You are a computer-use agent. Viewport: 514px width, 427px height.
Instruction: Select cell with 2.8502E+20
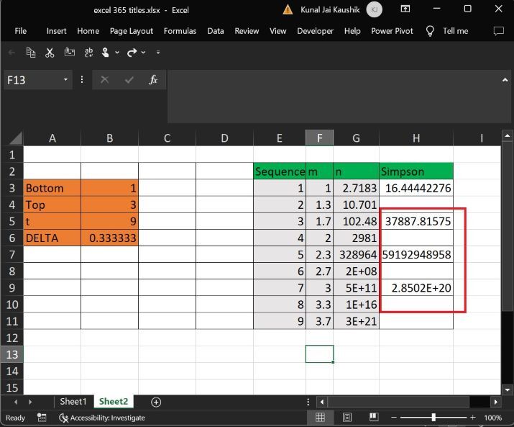click(x=416, y=288)
